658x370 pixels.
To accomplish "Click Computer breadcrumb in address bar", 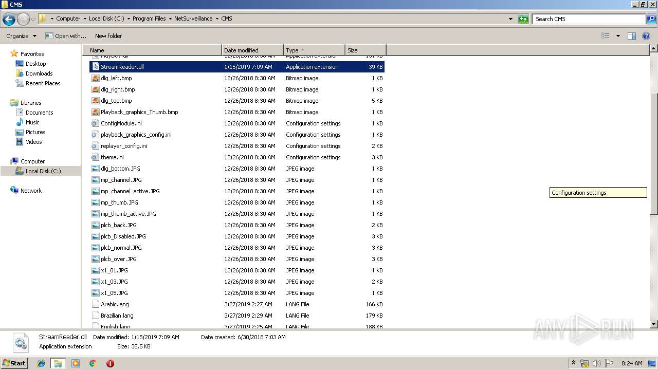I will click(68, 18).
